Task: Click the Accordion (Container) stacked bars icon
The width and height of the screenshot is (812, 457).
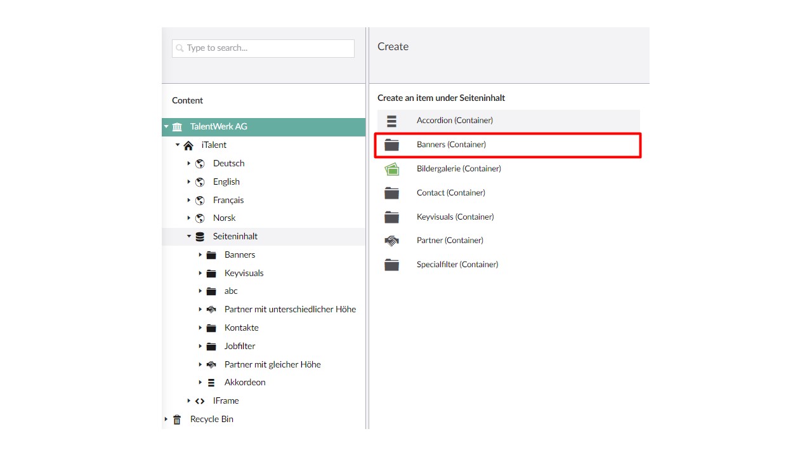Action: pyautogui.click(x=391, y=121)
